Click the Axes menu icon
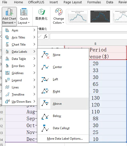The image size is (127, 146). pyautogui.click(x=7, y=30)
